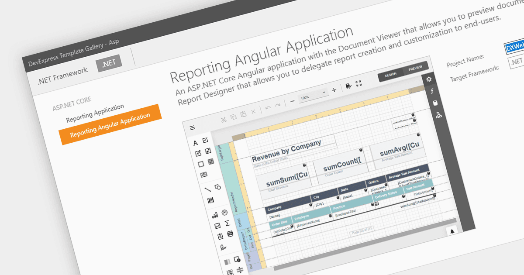Select Reporting Angular Application template

[110, 124]
